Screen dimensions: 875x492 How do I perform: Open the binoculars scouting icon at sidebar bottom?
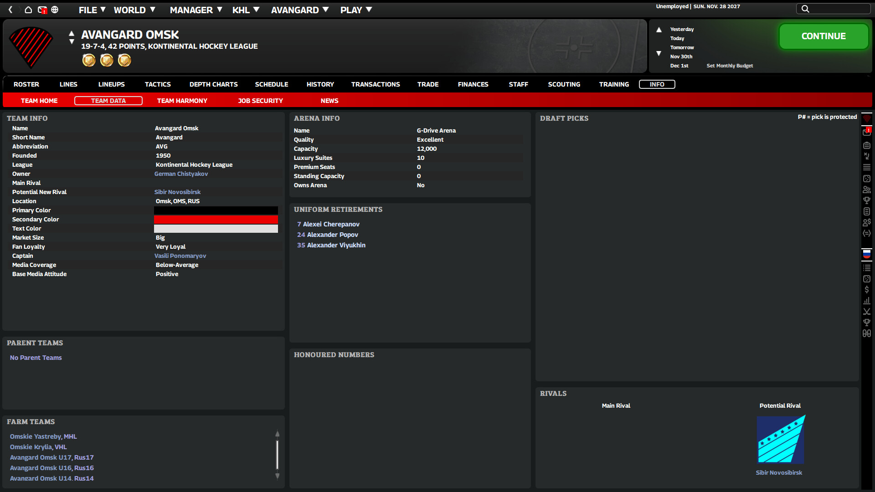click(867, 333)
